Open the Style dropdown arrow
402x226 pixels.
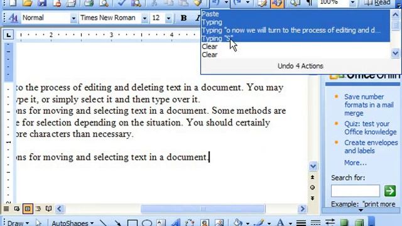(x=73, y=18)
